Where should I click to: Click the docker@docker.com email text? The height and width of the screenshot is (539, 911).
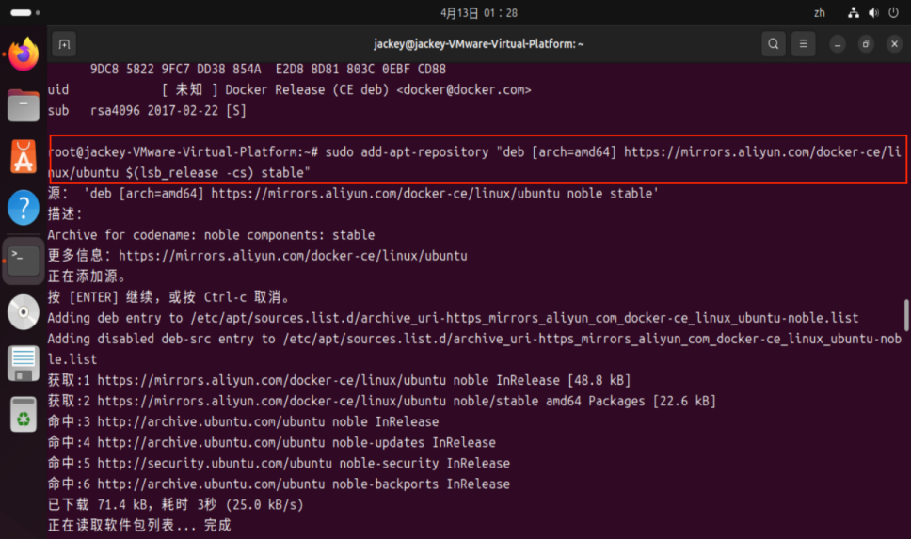coord(464,90)
